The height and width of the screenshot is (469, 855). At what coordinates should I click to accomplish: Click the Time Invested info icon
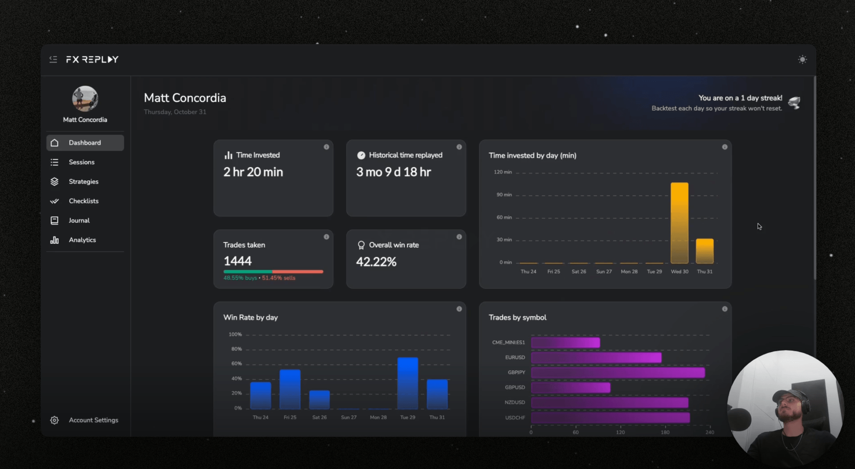pyautogui.click(x=326, y=147)
